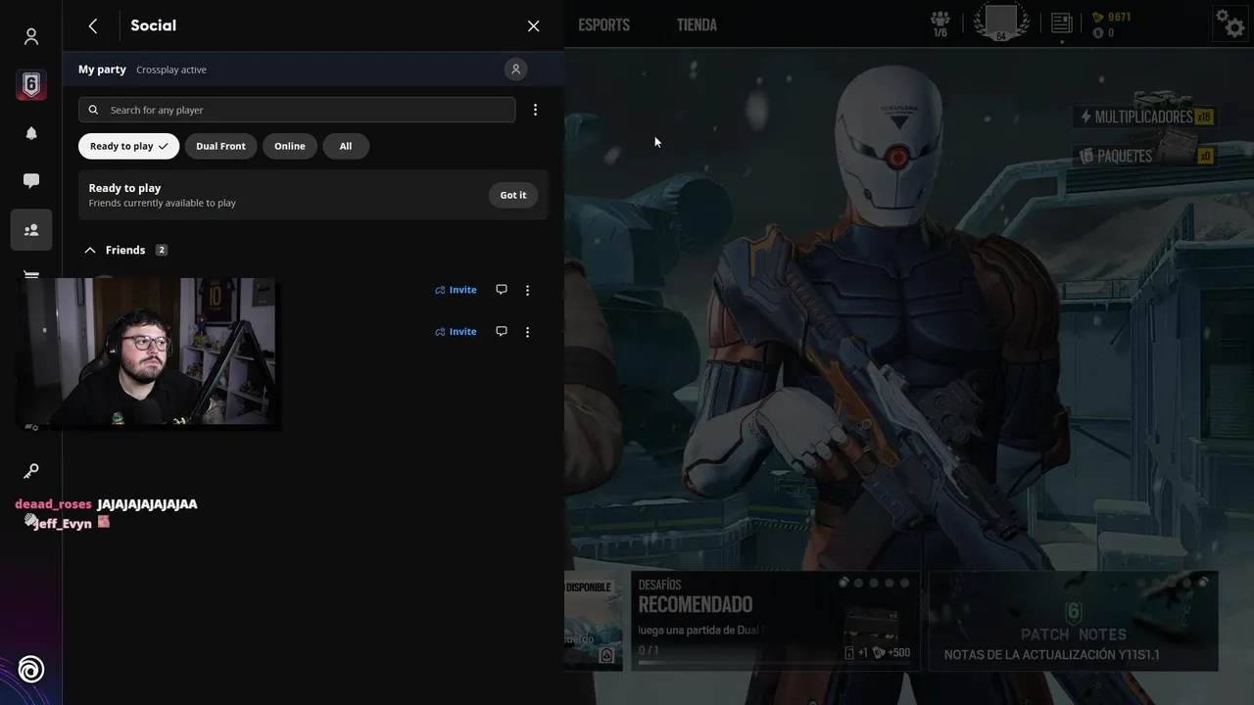Open the DESAFÍOS RECOMENDADO card

pyautogui.click(x=775, y=621)
